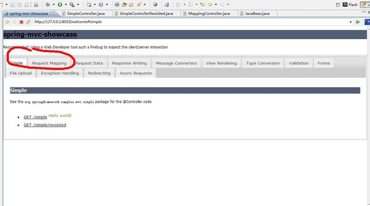The height and width of the screenshot is (206, 370).
Task: Open the New file dropdown arrow at far left
Action: 6,5
